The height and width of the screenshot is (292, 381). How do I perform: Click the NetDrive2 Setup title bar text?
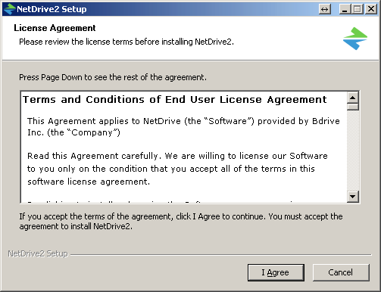(52, 9)
